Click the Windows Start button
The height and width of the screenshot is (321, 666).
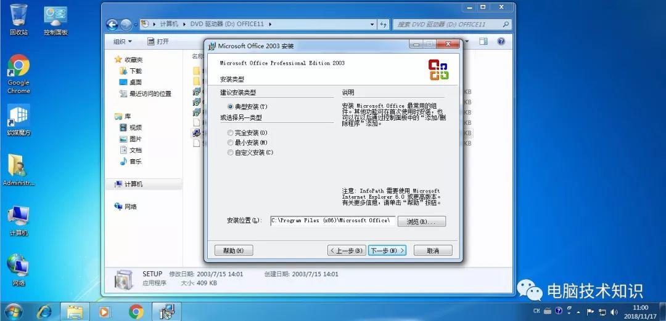pos(14,312)
